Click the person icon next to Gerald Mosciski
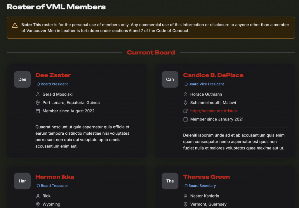The image size is (299, 208). [38, 94]
